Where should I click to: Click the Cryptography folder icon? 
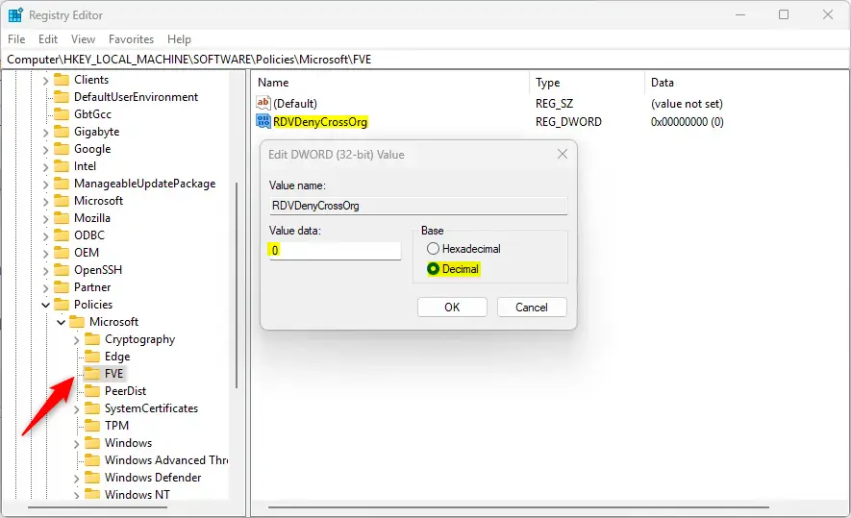tap(92, 339)
